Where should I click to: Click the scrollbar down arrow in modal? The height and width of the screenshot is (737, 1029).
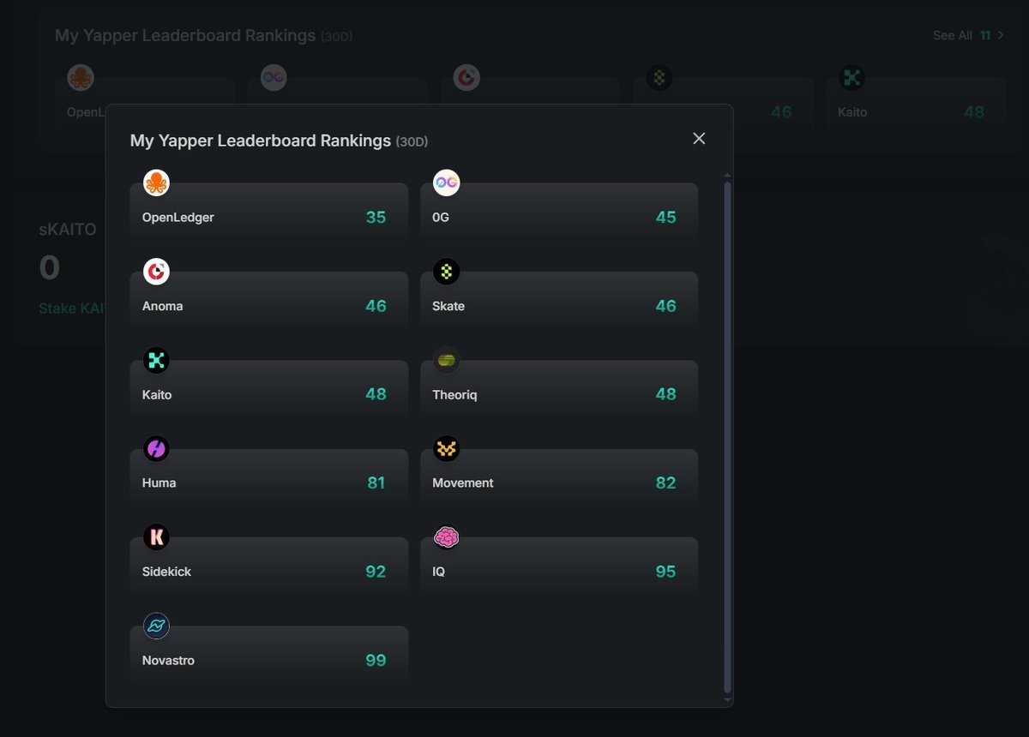click(728, 700)
